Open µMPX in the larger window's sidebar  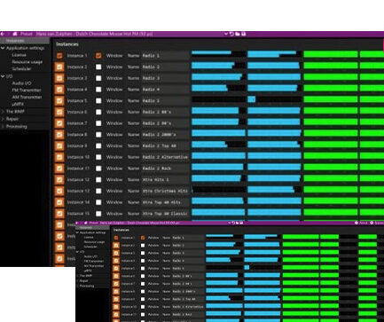coord(18,104)
